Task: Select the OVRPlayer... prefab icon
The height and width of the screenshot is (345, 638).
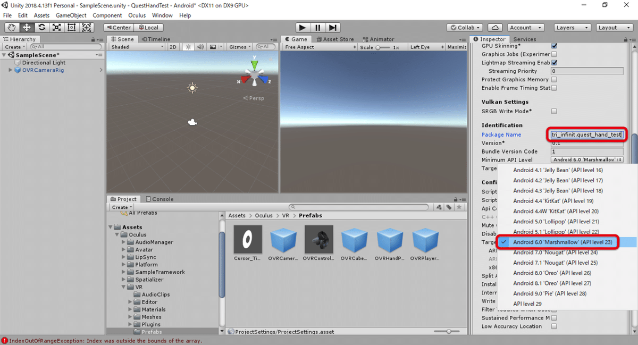Action: [x=425, y=240]
